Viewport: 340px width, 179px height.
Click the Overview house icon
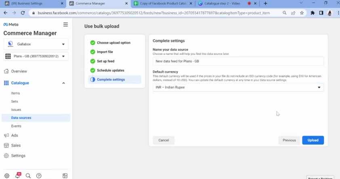coord(6,71)
